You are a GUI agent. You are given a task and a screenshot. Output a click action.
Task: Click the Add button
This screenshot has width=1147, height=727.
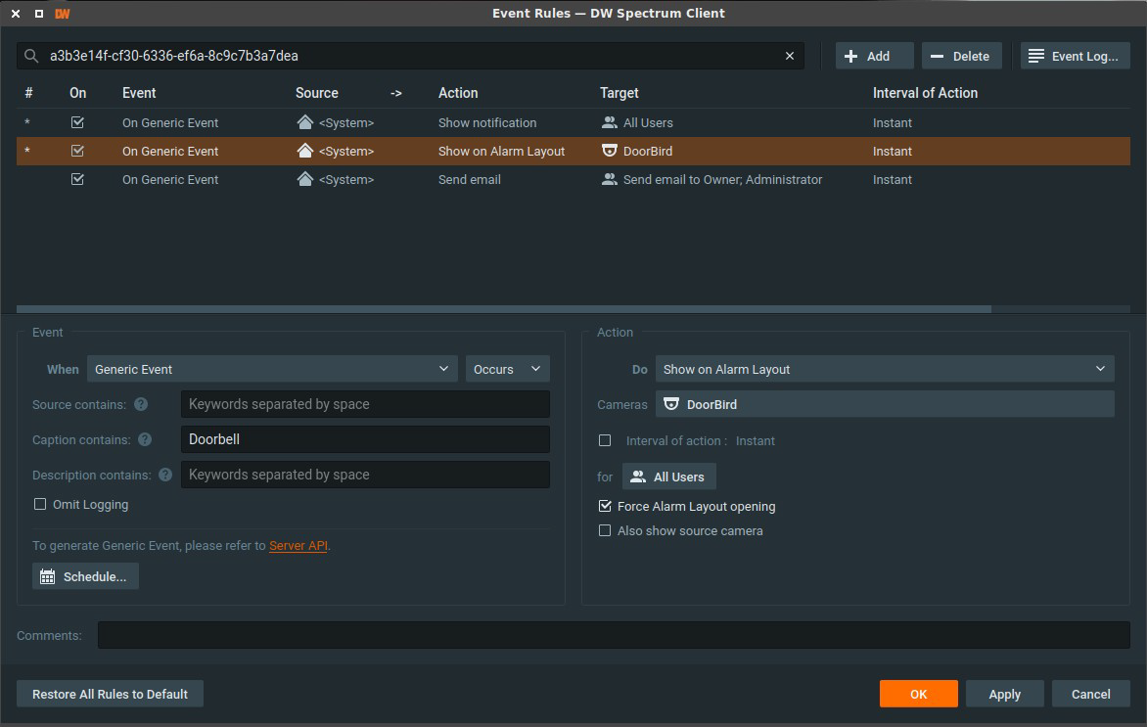[875, 57]
